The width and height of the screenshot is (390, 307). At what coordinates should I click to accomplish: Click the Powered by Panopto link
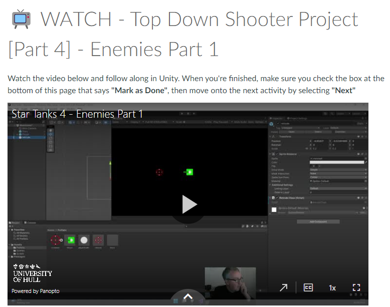(x=36, y=291)
